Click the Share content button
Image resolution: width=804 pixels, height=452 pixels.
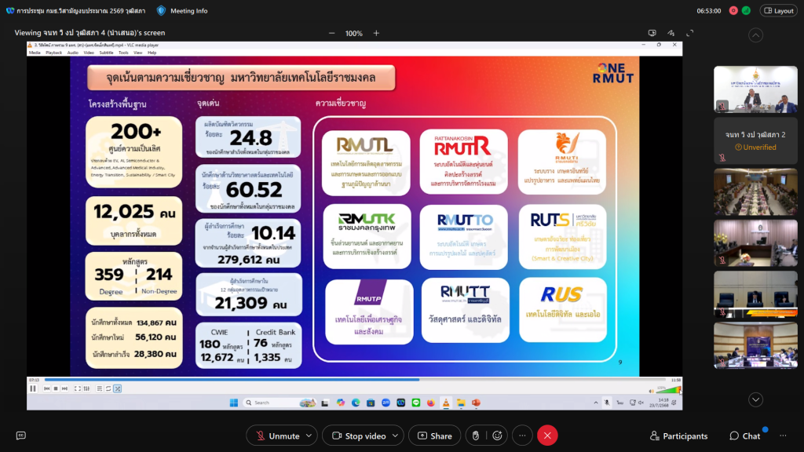click(433, 436)
